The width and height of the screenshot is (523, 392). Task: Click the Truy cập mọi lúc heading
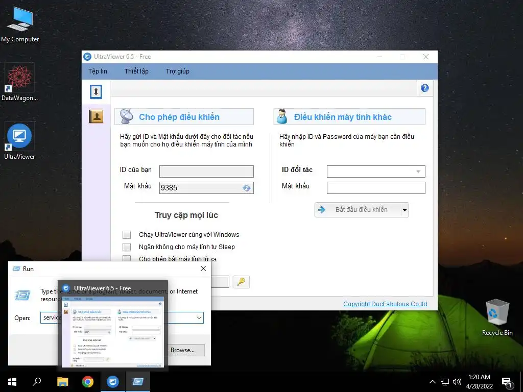[186, 215]
